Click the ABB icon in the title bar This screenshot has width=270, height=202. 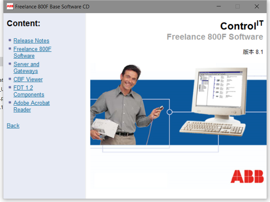[10, 6]
